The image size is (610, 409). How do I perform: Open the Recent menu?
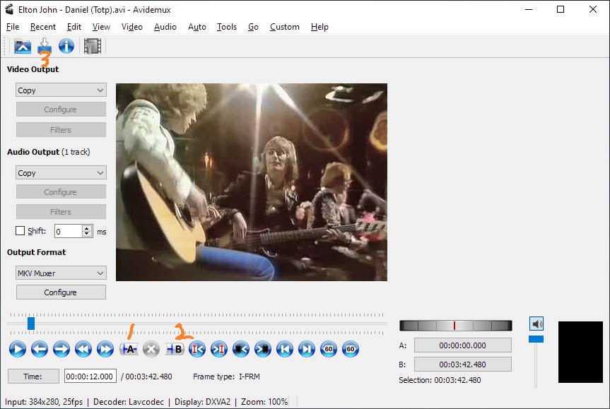pos(43,27)
